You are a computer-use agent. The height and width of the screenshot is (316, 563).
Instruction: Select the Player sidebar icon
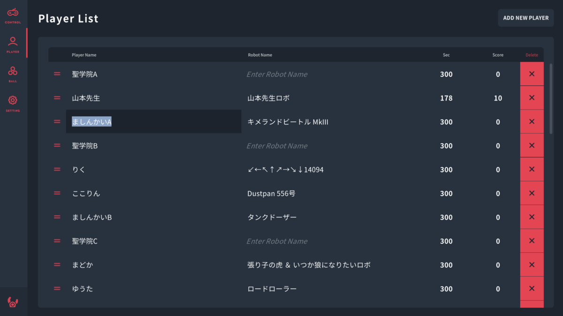click(13, 44)
